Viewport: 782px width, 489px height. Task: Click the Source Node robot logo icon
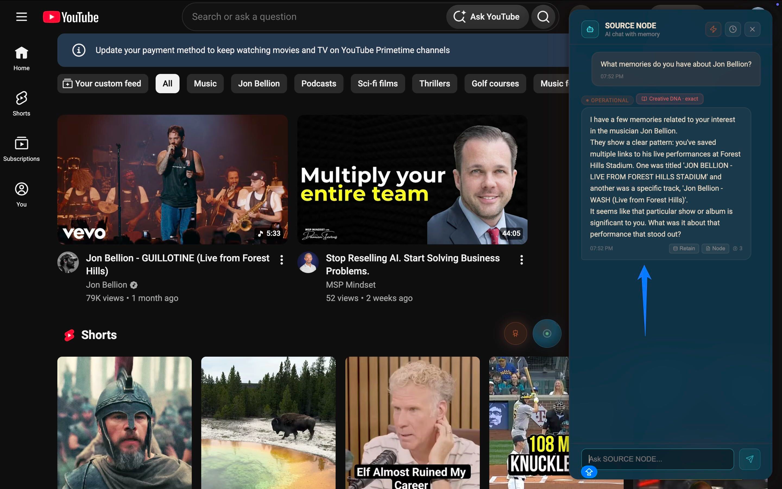click(x=590, y=29)
